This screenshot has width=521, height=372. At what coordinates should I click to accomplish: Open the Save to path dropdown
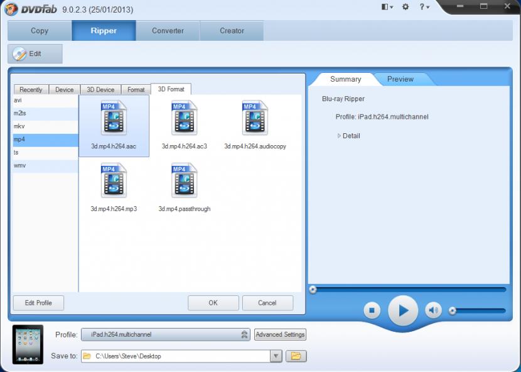coord(276,356)
